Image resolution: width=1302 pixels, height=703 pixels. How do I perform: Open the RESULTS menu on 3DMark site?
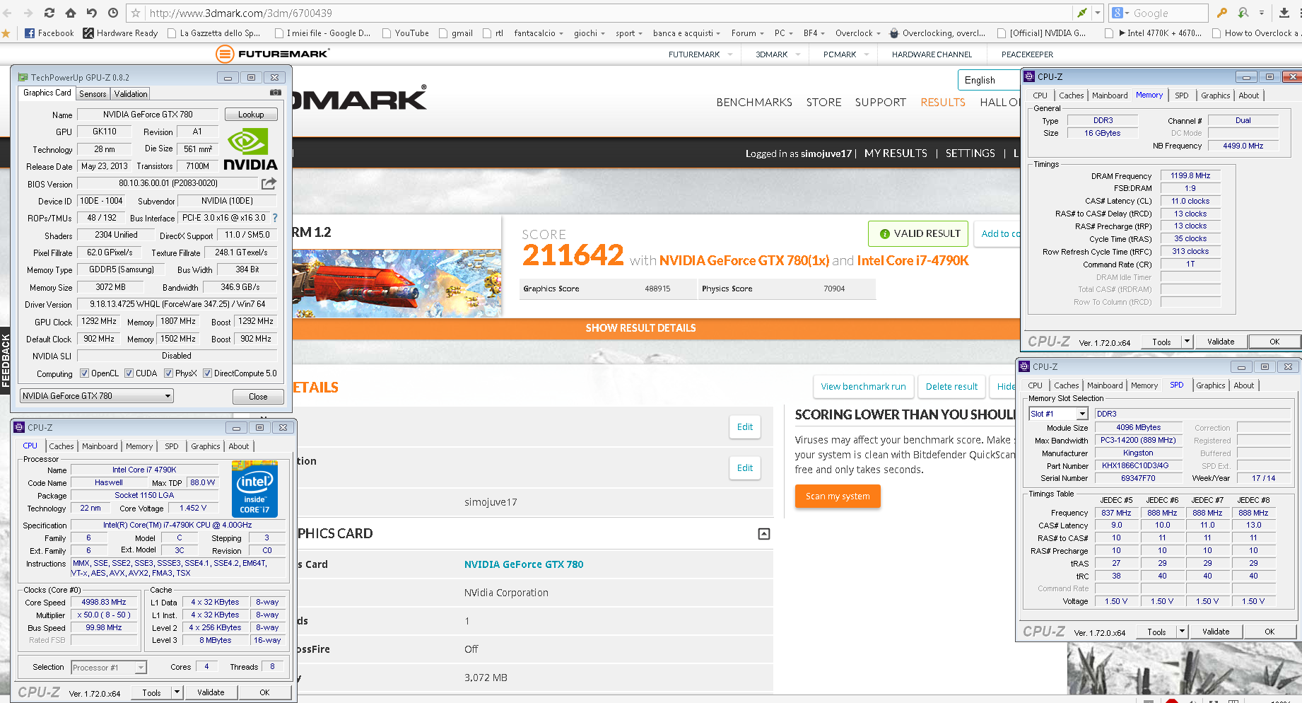tap(943, 103)
